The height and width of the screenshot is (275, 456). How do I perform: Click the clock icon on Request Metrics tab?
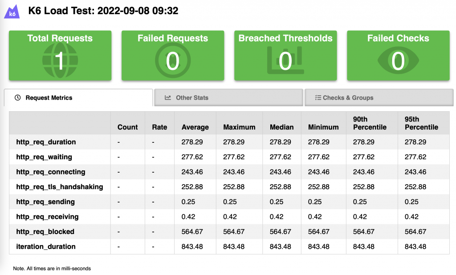[18, 98]
